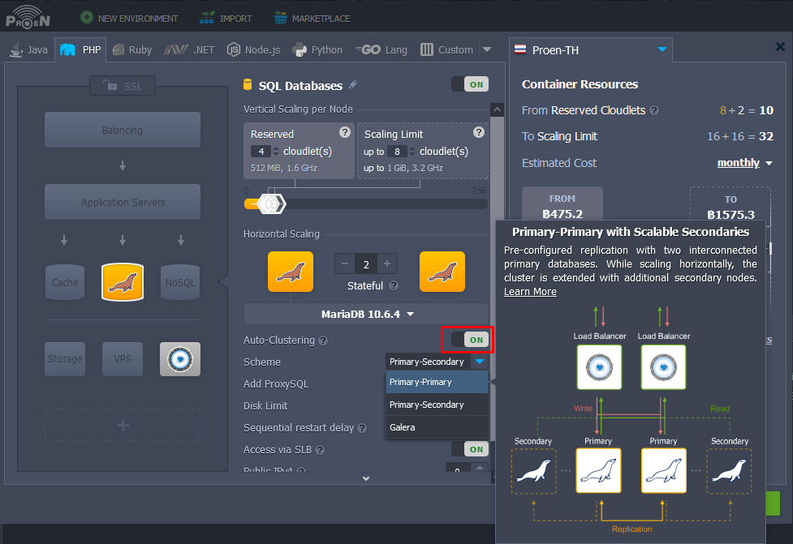
Task: Close the topology wizard dialog
Action: 780,47
